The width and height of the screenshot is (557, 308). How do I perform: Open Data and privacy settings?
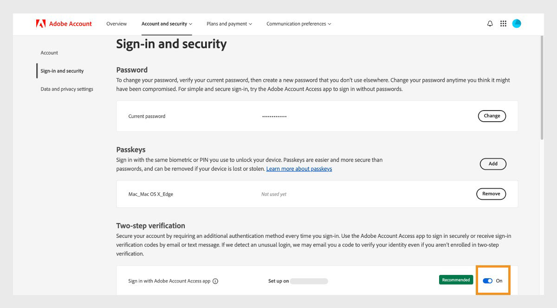coord(67,89)
